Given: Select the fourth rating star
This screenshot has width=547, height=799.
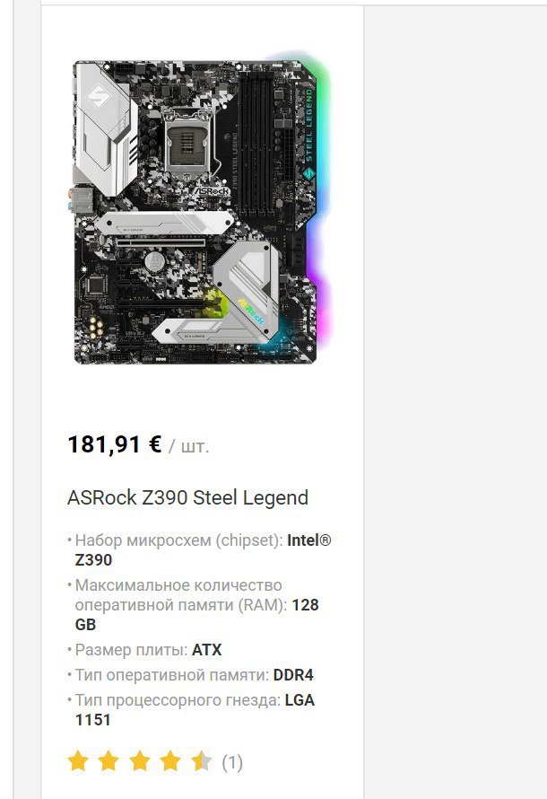Looking at the screenshot, I should [x=170, y=761].
